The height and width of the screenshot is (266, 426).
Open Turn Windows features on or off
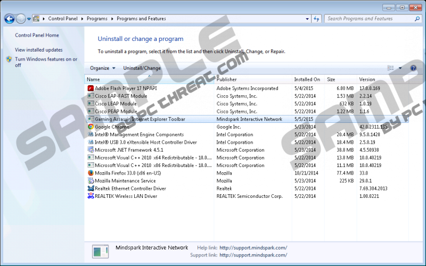46,62
